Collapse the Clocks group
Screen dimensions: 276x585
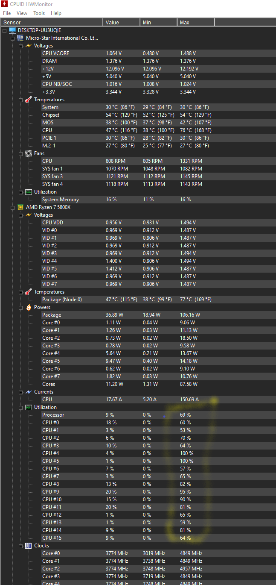coord(21,546)
